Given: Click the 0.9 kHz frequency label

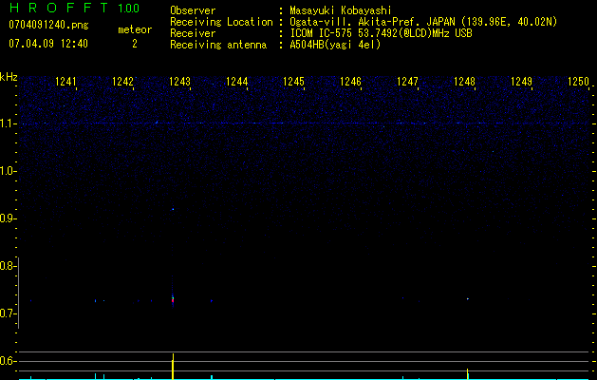Looking at the screenshot, I should [x=7, y=218].
